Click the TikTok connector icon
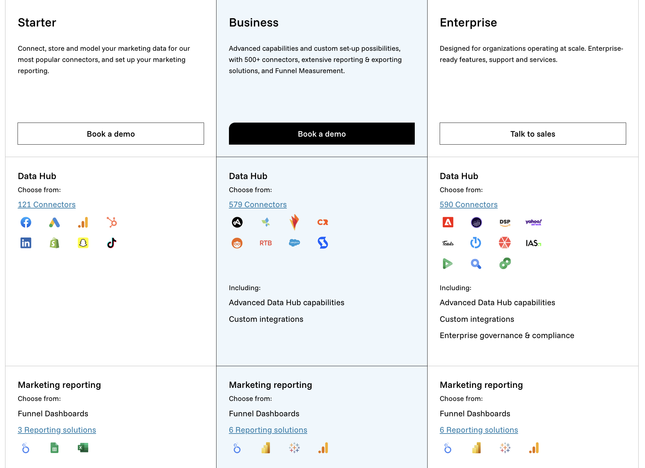The image size is (645, 468). point(112,243)
